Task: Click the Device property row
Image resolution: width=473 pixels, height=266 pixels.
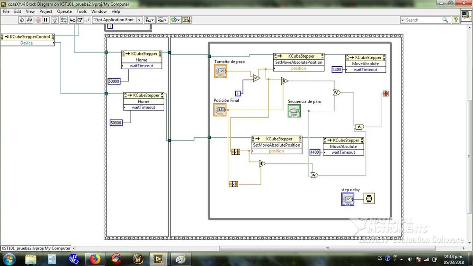Action: [27, 43]
